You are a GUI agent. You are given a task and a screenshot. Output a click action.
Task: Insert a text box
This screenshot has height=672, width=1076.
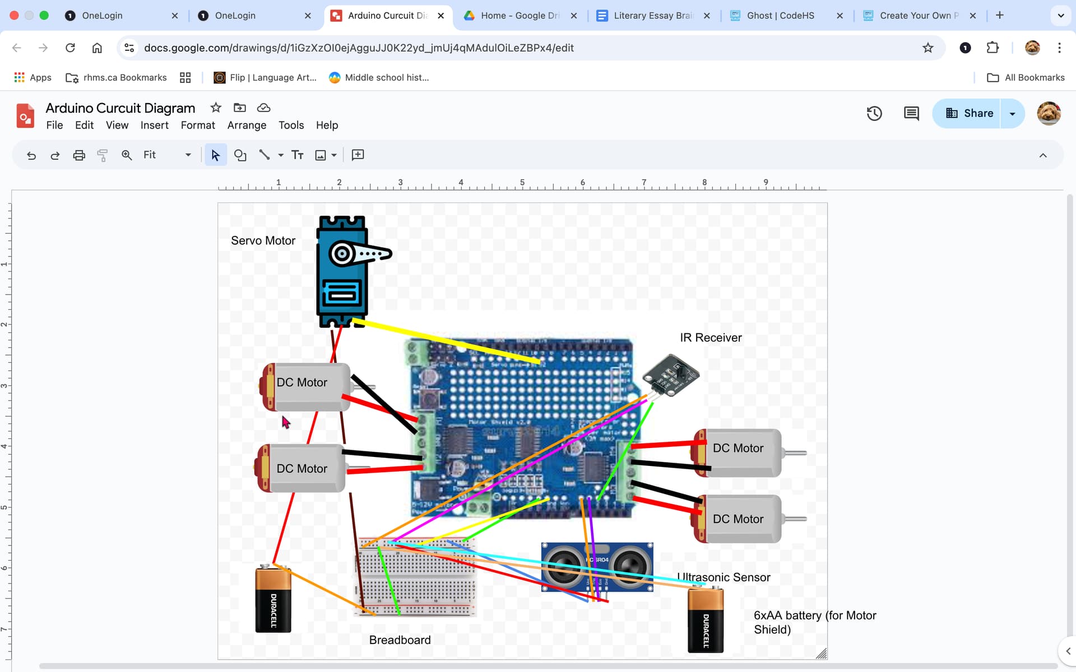coord(298,155)
